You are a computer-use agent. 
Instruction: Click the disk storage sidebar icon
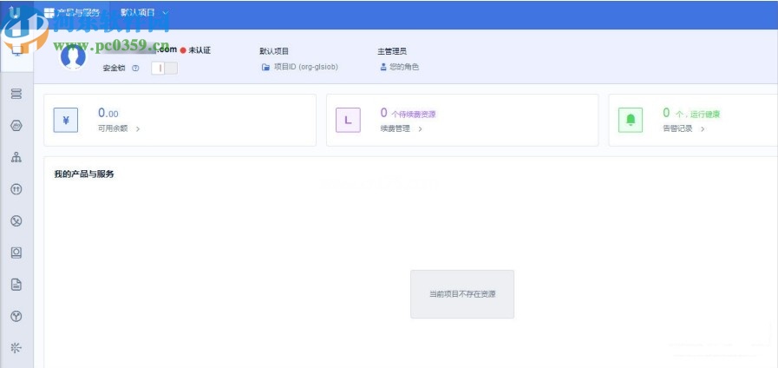click(16, 253)
